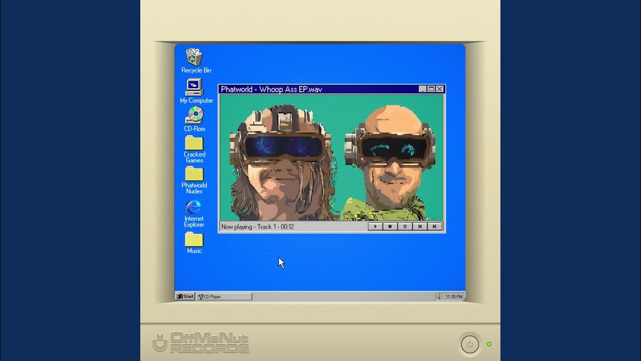Open the CD-Rom drive icon
Viewport: 641px width, 361px height.
tap(194, 119)
